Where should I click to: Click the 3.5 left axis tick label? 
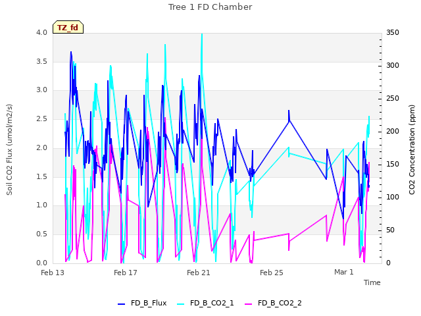(x=41, y=61)
